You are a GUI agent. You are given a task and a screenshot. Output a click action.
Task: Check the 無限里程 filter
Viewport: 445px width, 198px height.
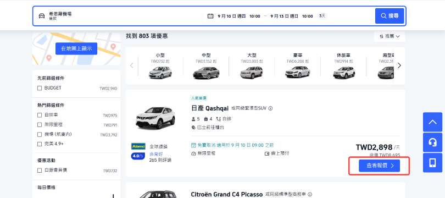click(40, 125)
